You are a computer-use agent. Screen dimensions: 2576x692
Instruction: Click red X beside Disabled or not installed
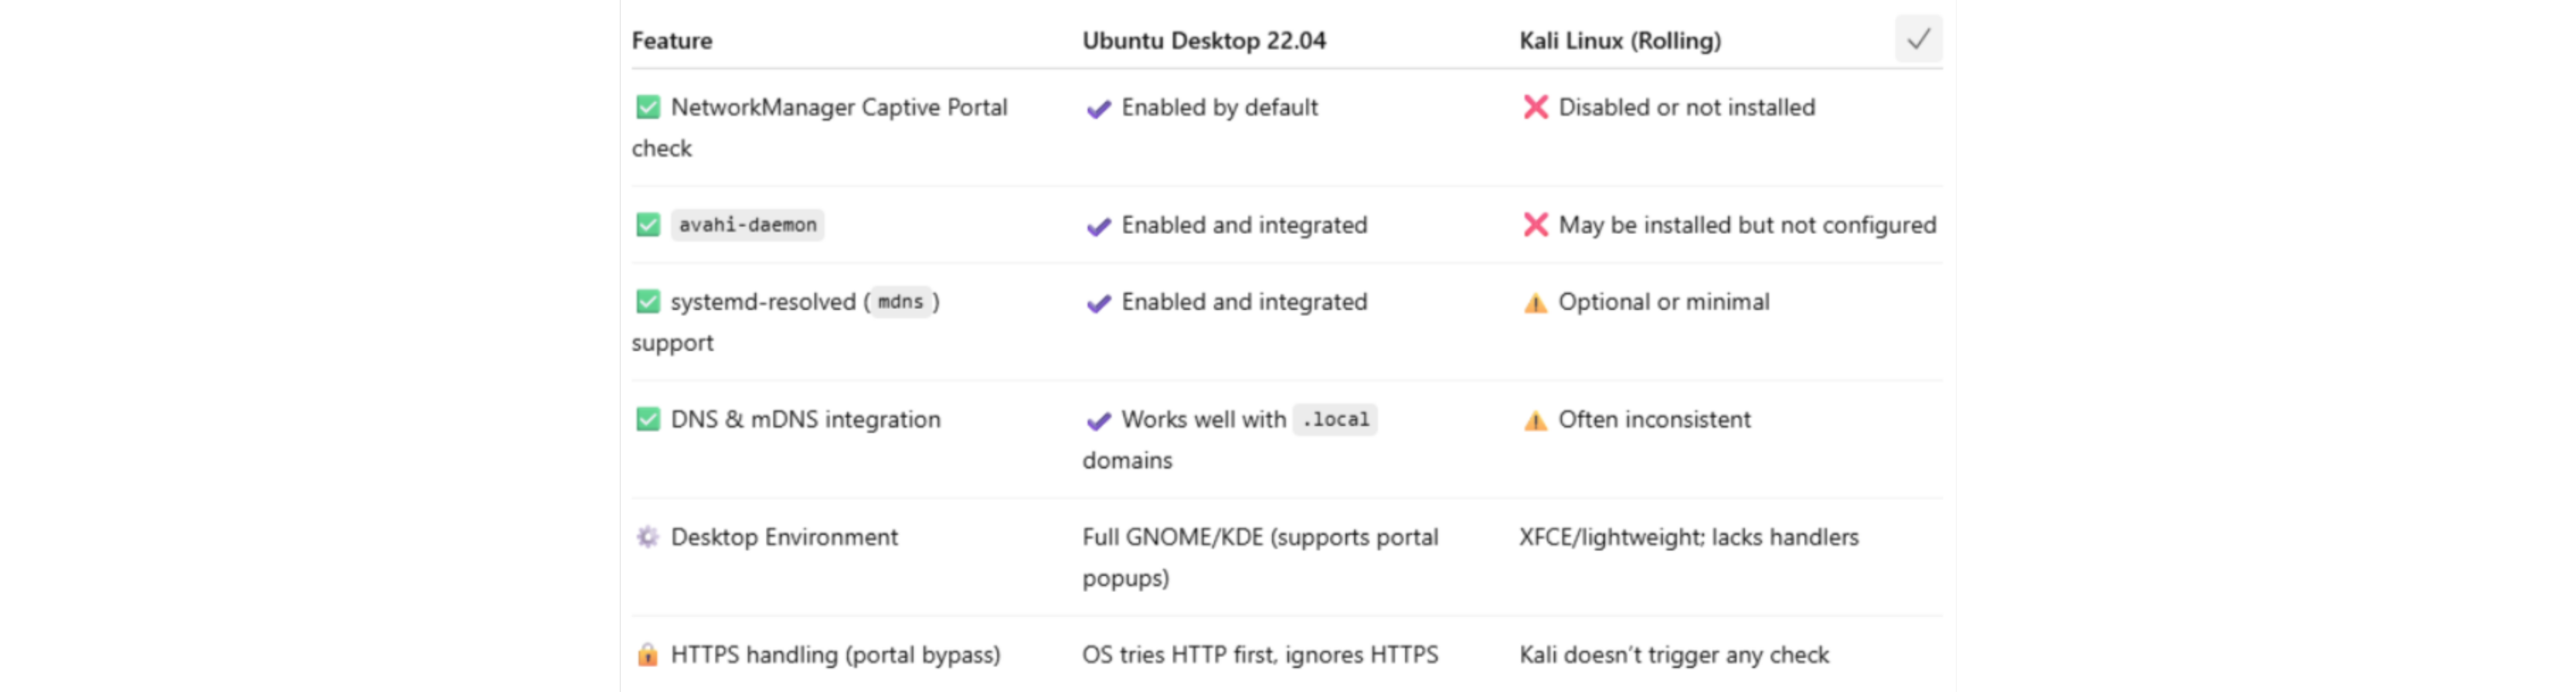pyautogui.click(x=1535, y=107)
